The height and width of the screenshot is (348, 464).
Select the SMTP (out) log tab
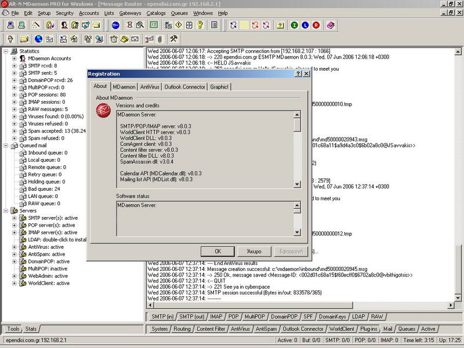(x=192, y=317)
